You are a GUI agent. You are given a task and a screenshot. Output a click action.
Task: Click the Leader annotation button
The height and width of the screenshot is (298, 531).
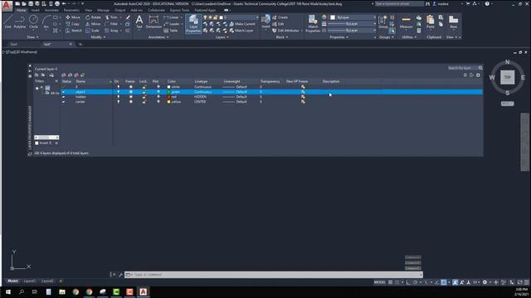[172, 24]
